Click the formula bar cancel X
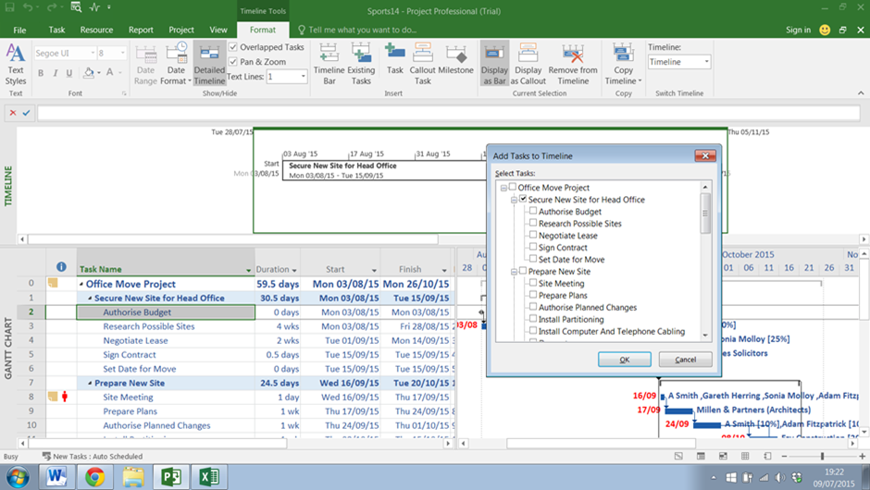Screen dimensions: 870x490 pyautogui.click(x=13, y=113)
